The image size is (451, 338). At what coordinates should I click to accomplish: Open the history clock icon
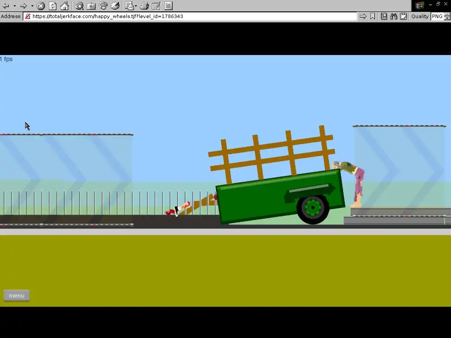[x=115, y=6]
